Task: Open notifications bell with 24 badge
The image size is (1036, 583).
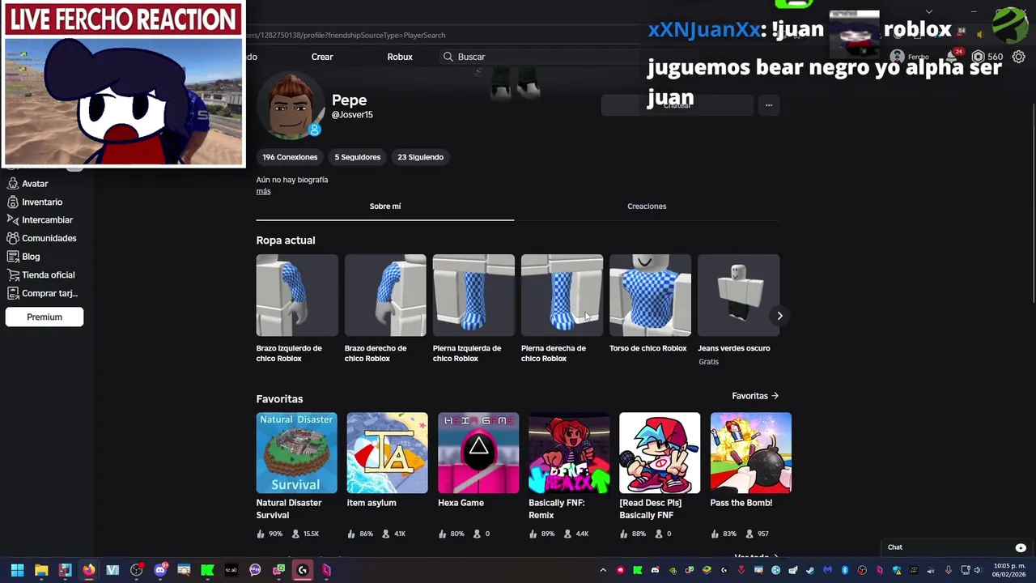Action: click(953, 57)
